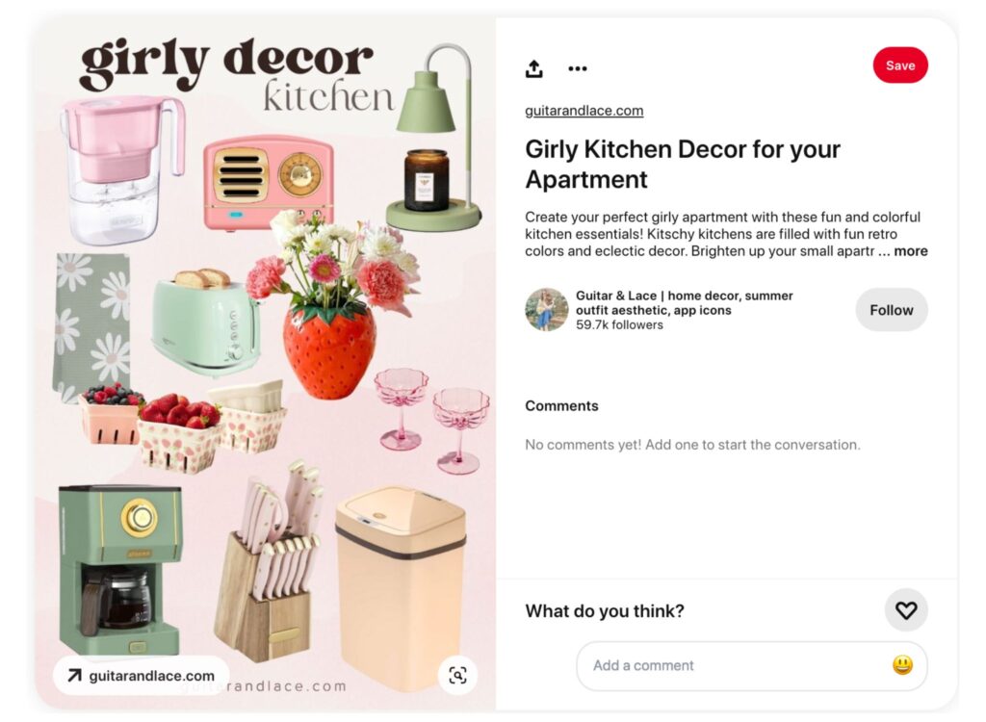The width and height of the screenshot is (986, 722).
Task: Click the heart reaction icon
Action: point(906,610)
